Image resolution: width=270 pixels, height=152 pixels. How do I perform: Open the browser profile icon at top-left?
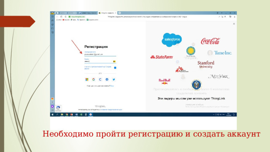(x=52, y=13)
